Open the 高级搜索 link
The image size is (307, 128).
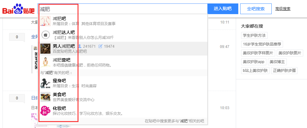pos(283,9)
